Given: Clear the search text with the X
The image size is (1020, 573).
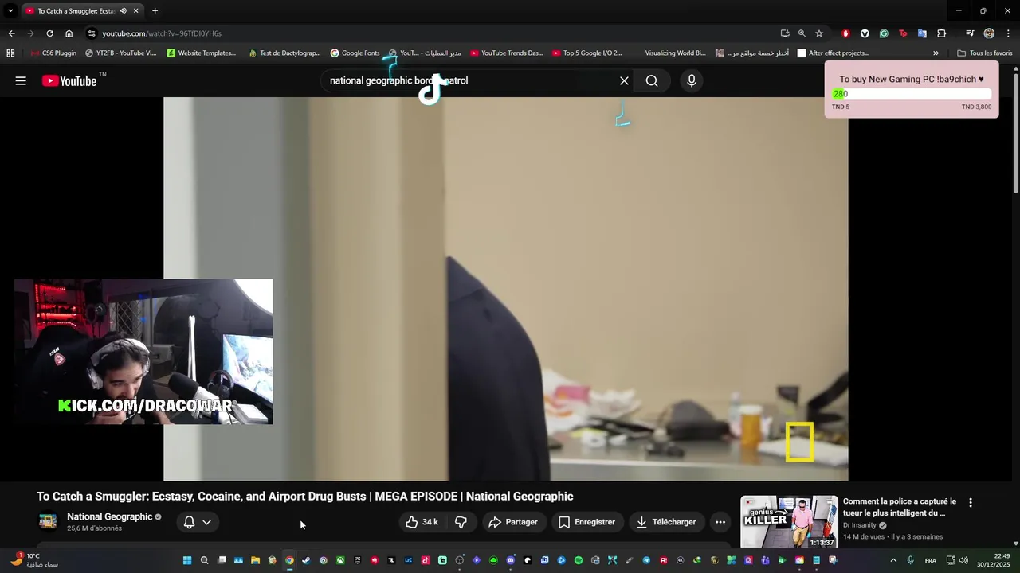Looking at the screenshot, I should click(624, 80).
